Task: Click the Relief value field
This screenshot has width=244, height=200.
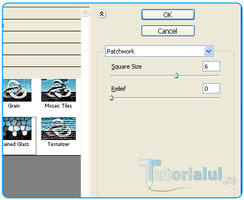Action: point(211,89)
